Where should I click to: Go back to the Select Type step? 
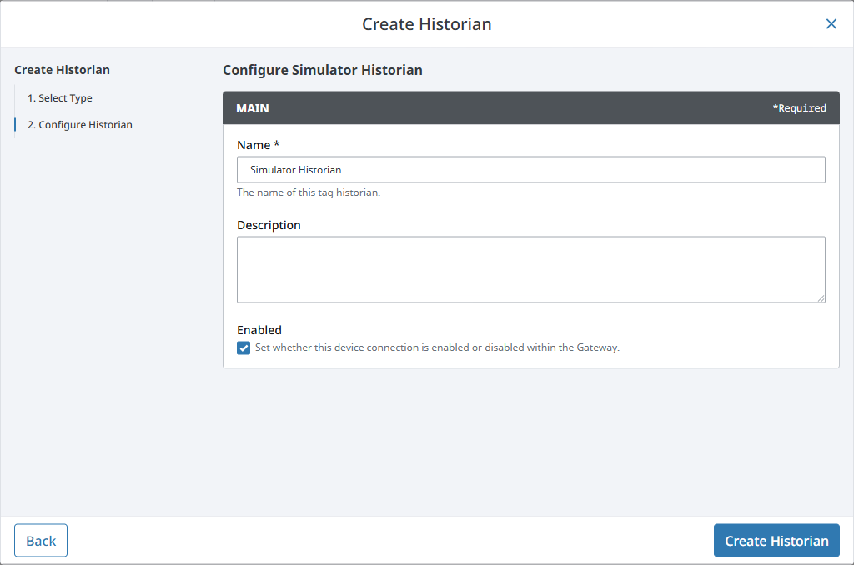pyautogui.click(x=61, y=97)
